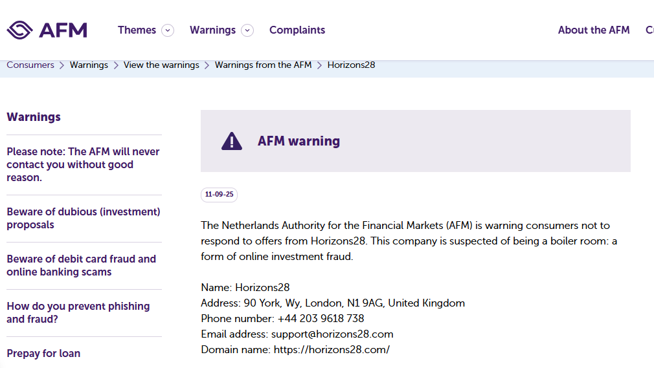Open Consumers breadcrumb link
This screenshot has height=368, width=654.
(30, 65)
